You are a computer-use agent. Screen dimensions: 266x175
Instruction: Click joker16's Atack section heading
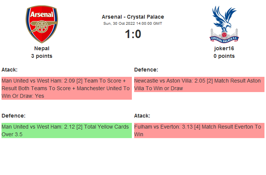point(142,115)
